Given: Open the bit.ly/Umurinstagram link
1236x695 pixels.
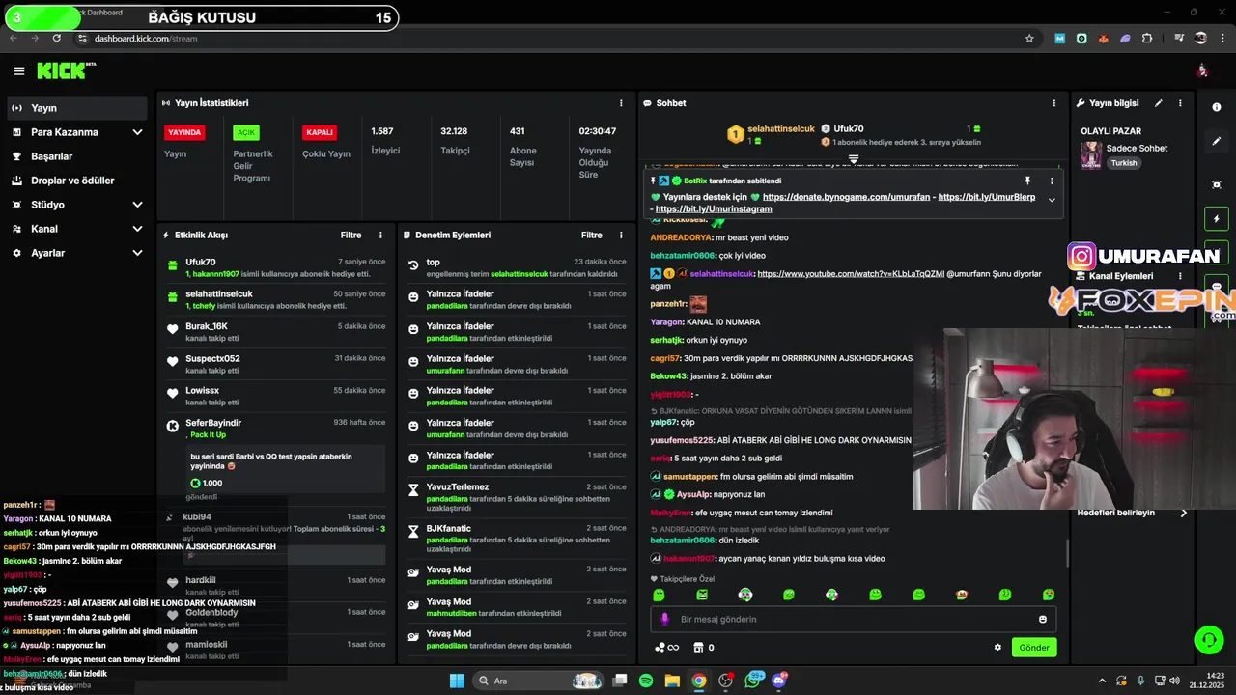Looking at the screenshot, I should tap(714, 209).
